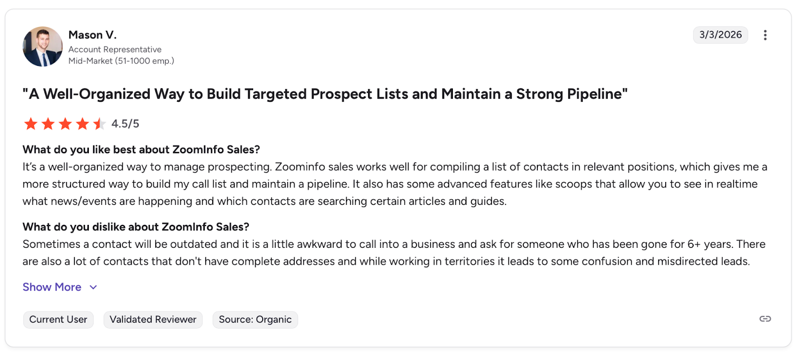Screen dimensions: 799x353
Task: Click the 'What do you like best' heading
Action: click(x=141, y=150)
